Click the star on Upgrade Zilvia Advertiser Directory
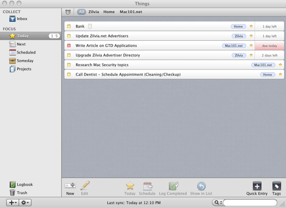Viewport: 286px width, 208px height. click(251, 55)
